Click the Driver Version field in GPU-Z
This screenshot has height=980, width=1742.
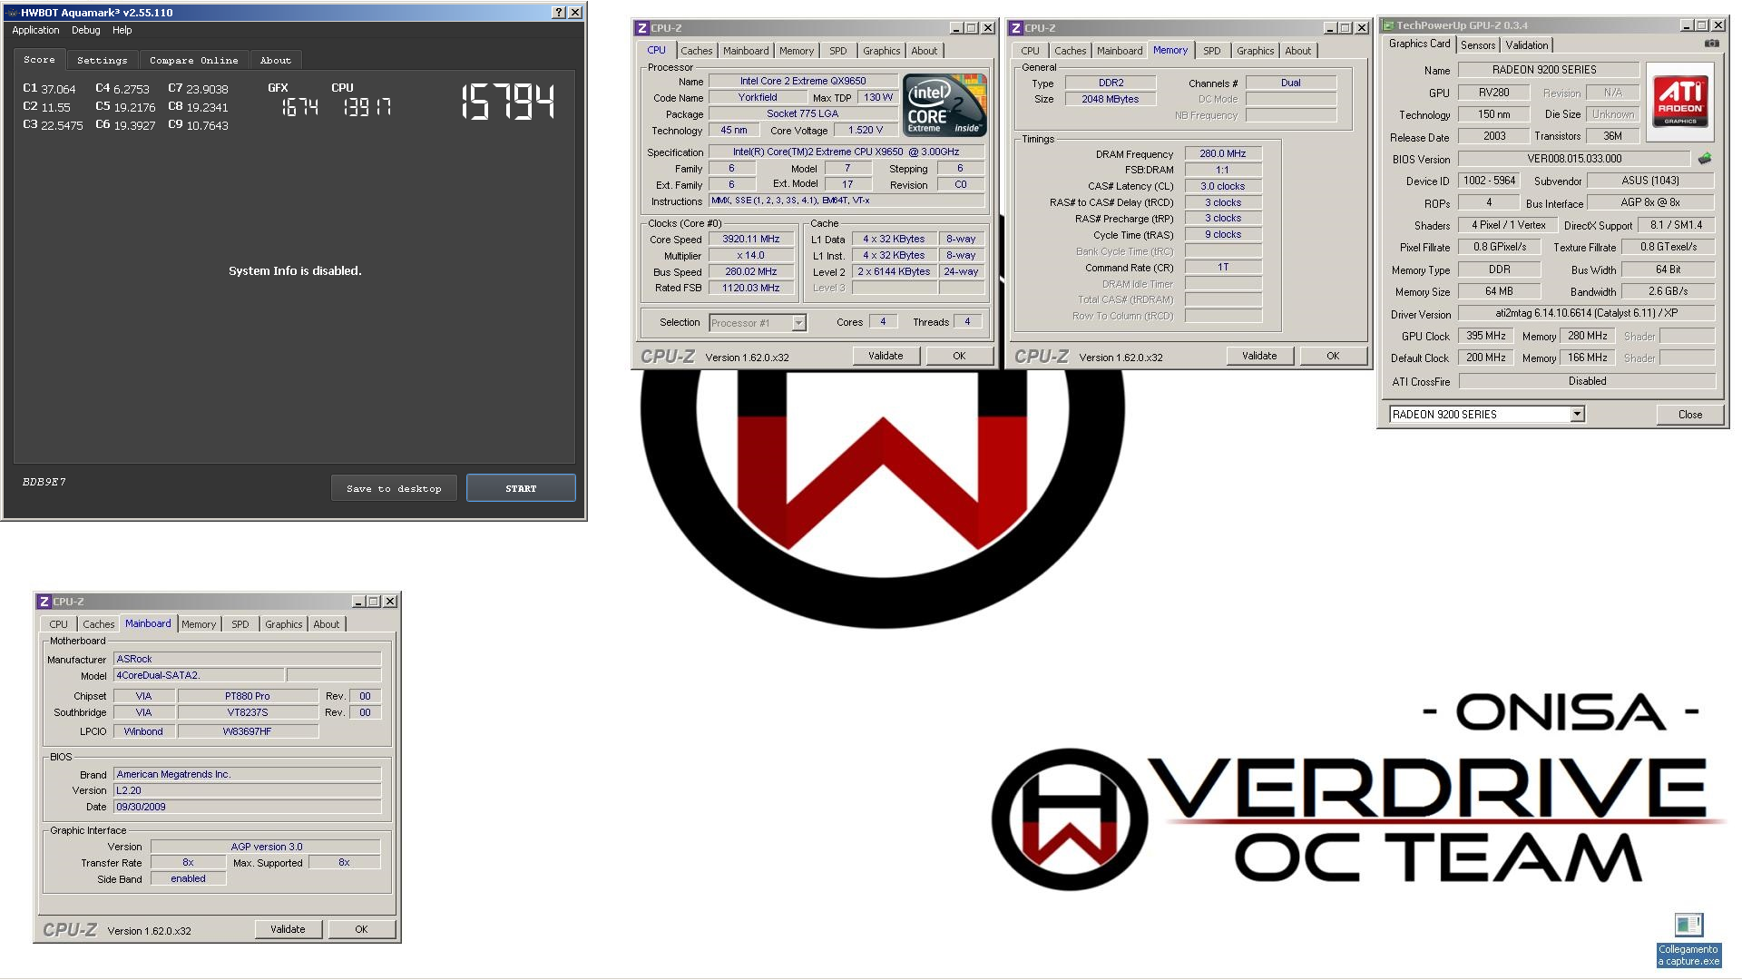(1586, 313)
